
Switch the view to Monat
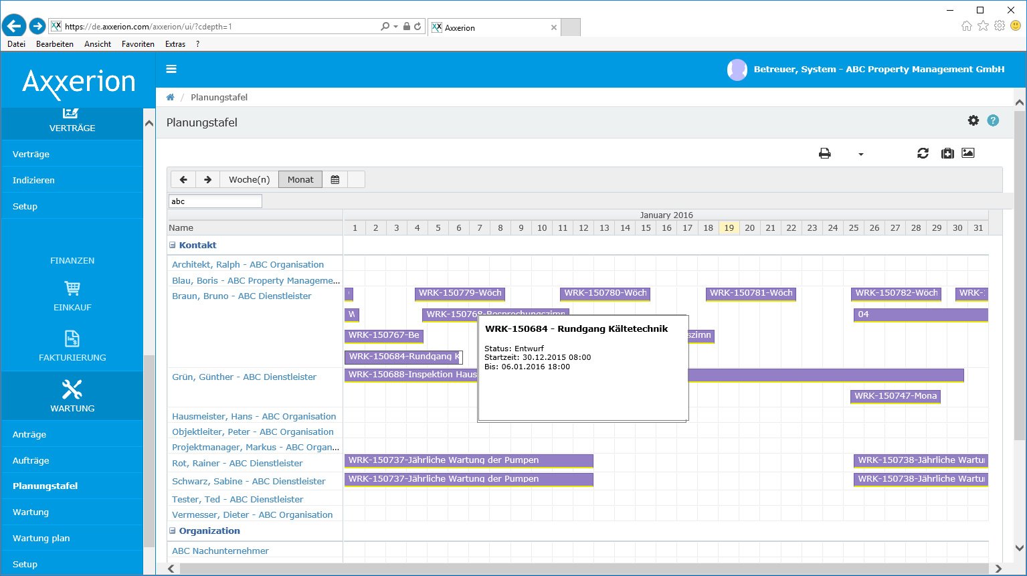click(x=300, y=179)
